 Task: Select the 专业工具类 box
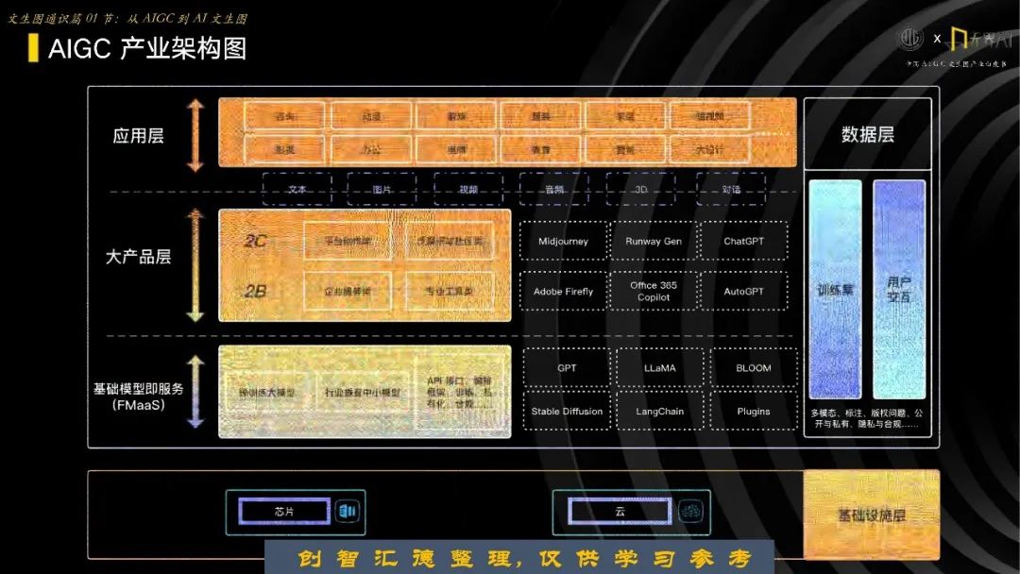click(x=449, y=291)
